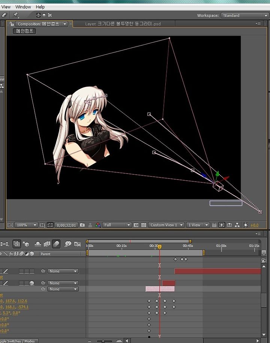Click the Brainstorm lightbulb icon
Image resolution: width=270 pixels, height=343 pixels.
68,243
